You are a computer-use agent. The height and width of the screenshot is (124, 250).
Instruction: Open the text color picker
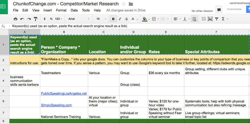tap(133, 19)
